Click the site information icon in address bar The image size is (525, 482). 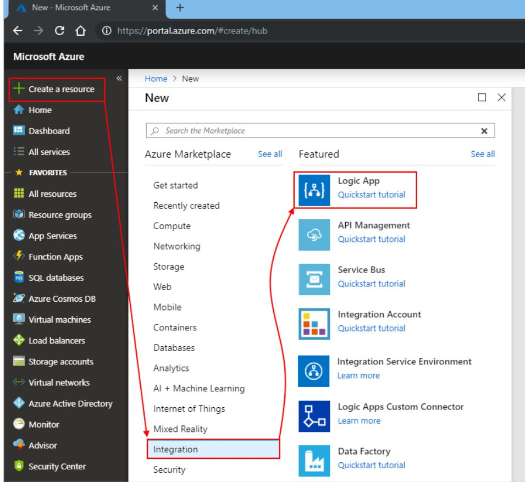pyautogui.click(x=107, y=31)
